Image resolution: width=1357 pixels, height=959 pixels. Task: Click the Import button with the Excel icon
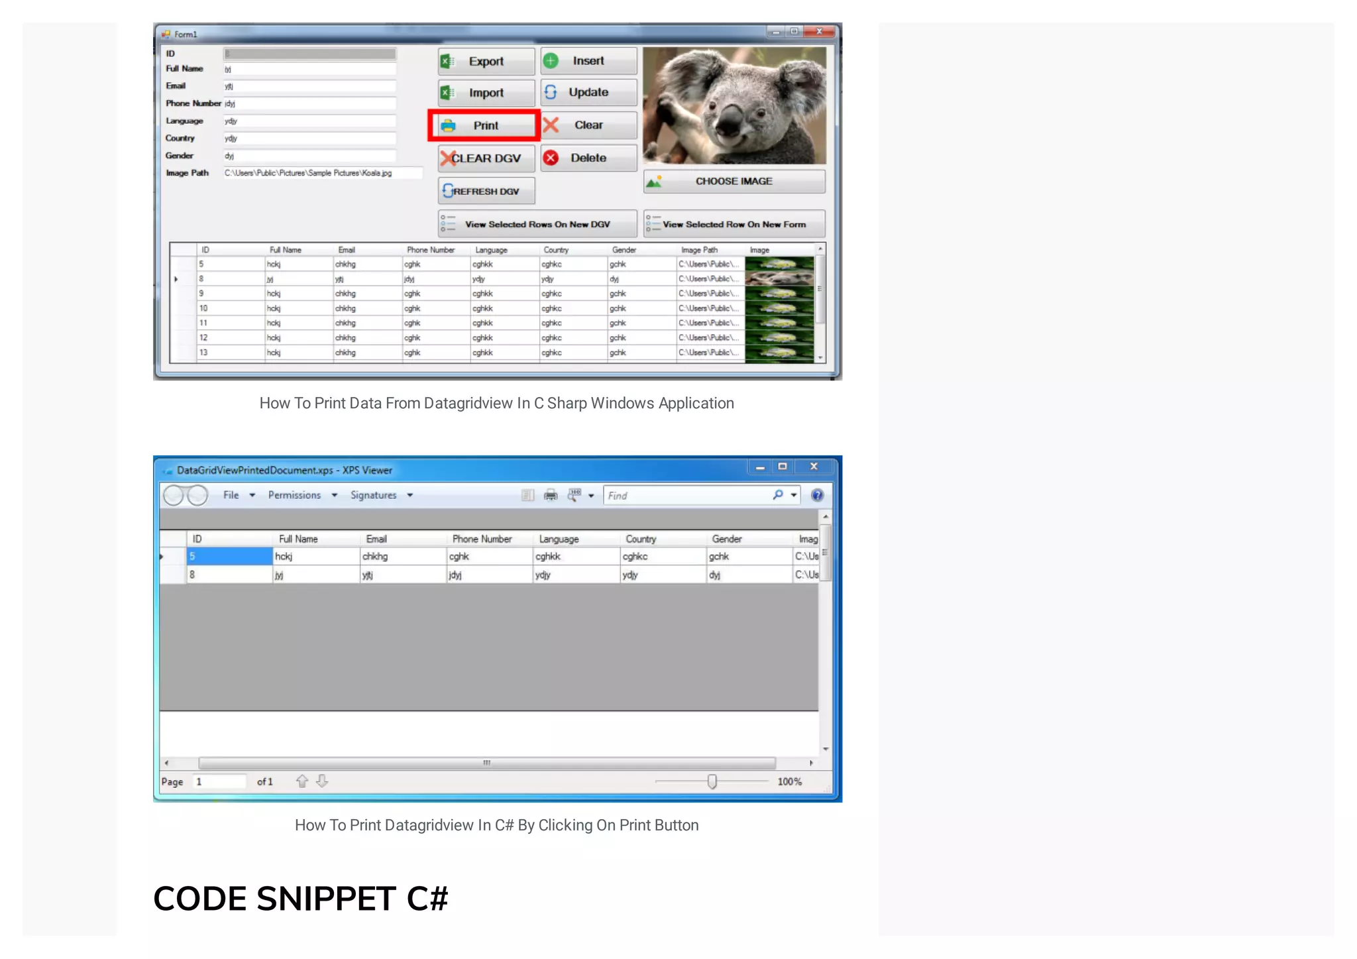tap(486, 93)
